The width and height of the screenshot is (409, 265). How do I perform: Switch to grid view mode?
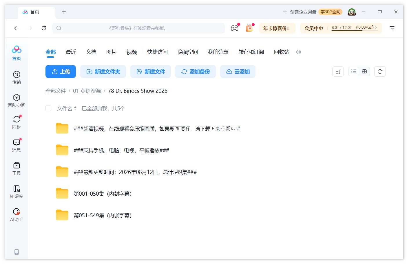(364, 71)
